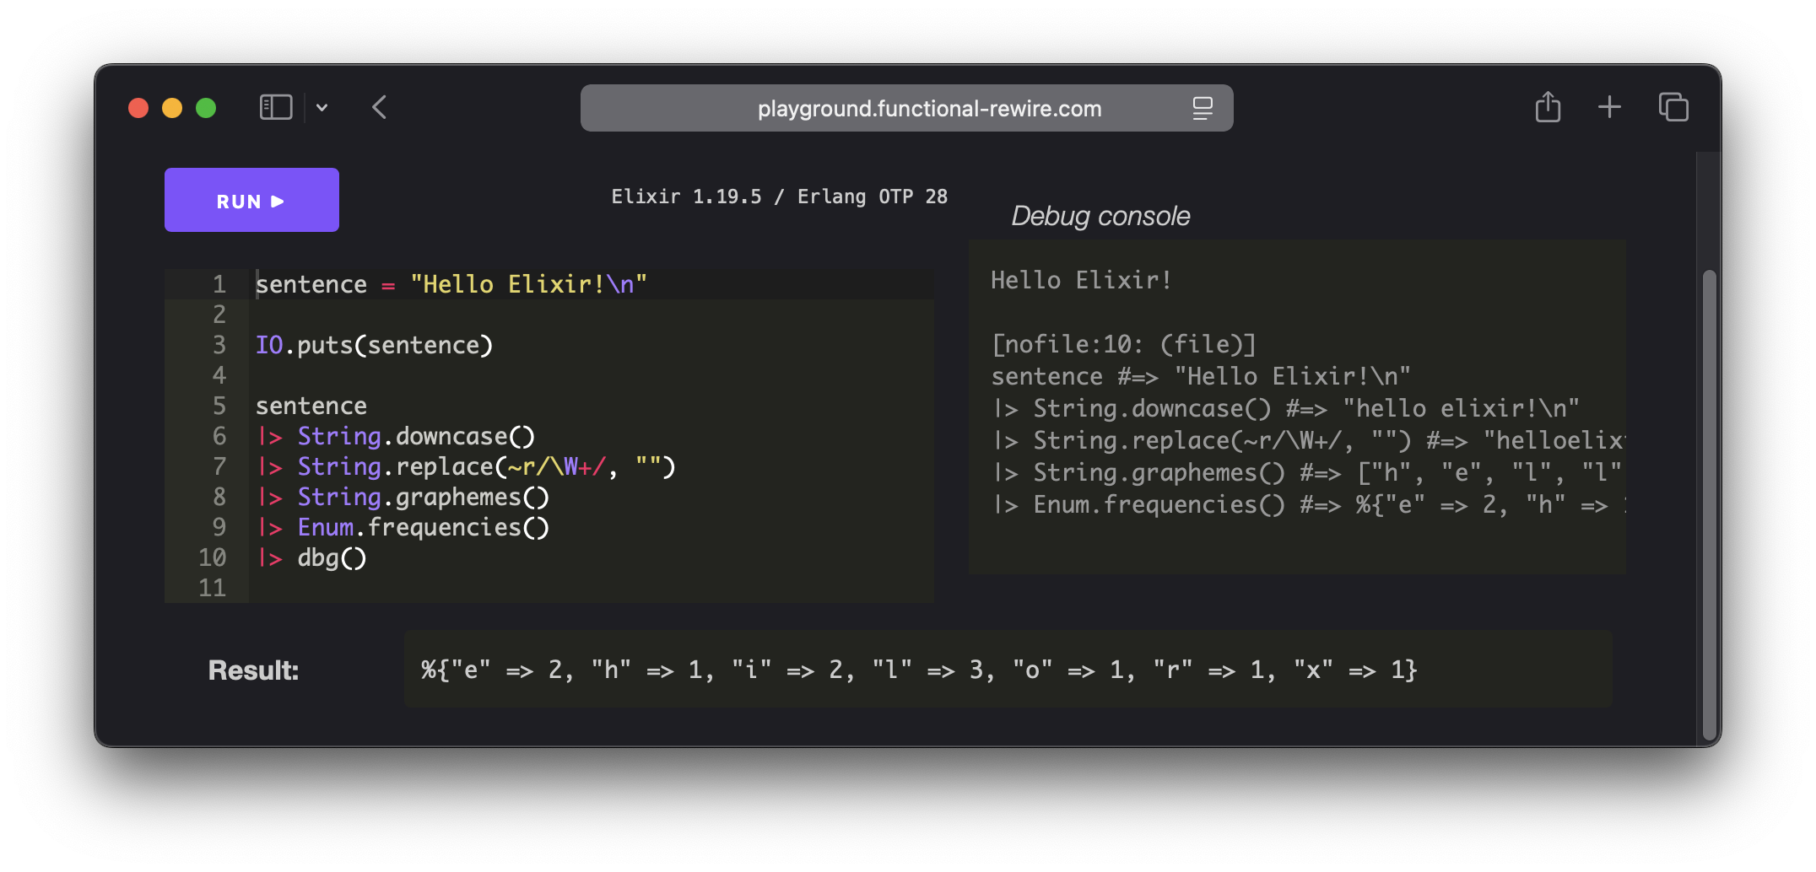Click the result map output field
The height and width of the screenshot is (872, 1816).
[x=1008, y=669]
